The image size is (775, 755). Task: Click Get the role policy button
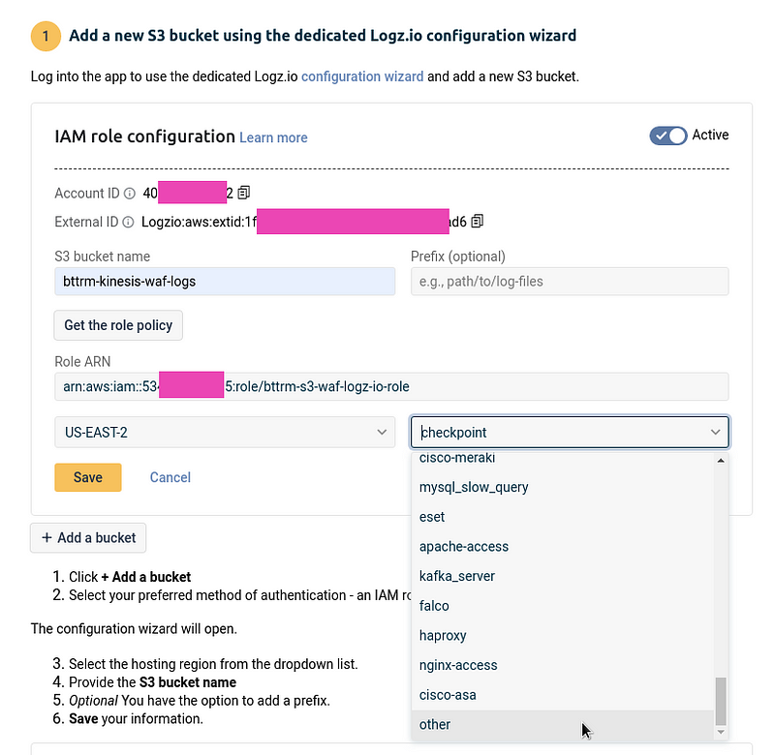pos(118,325)
